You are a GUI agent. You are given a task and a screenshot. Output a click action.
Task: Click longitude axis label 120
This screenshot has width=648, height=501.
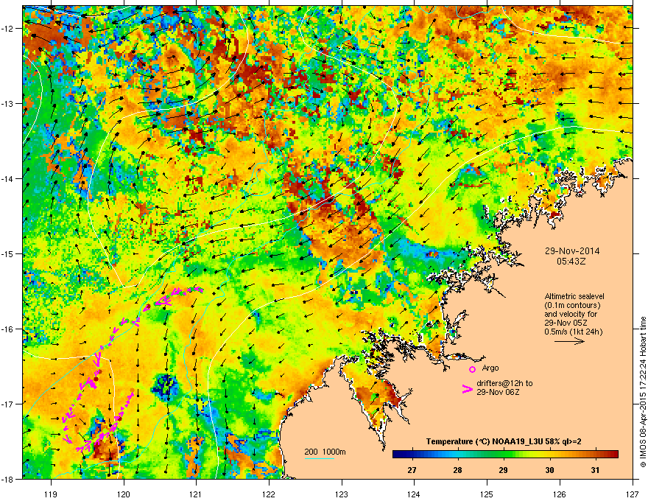point(124,494)
